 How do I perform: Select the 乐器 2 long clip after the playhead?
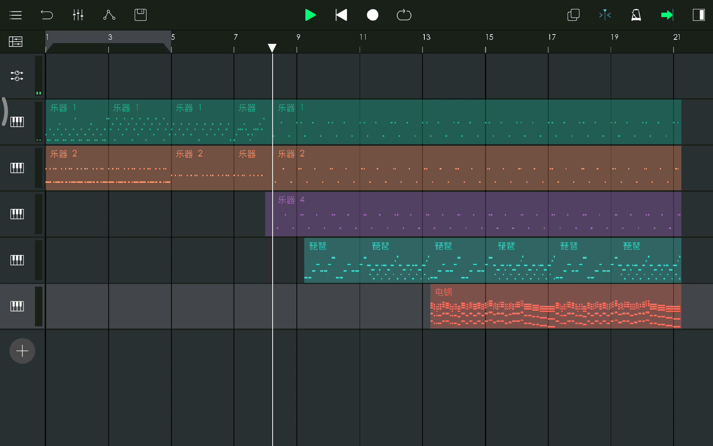click(477, 168)
